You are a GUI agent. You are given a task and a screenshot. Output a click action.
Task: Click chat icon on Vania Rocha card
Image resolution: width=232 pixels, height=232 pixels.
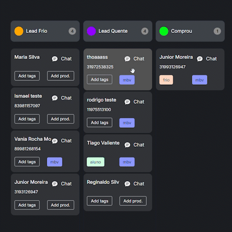pyautogui.click(x=54, y=141)
